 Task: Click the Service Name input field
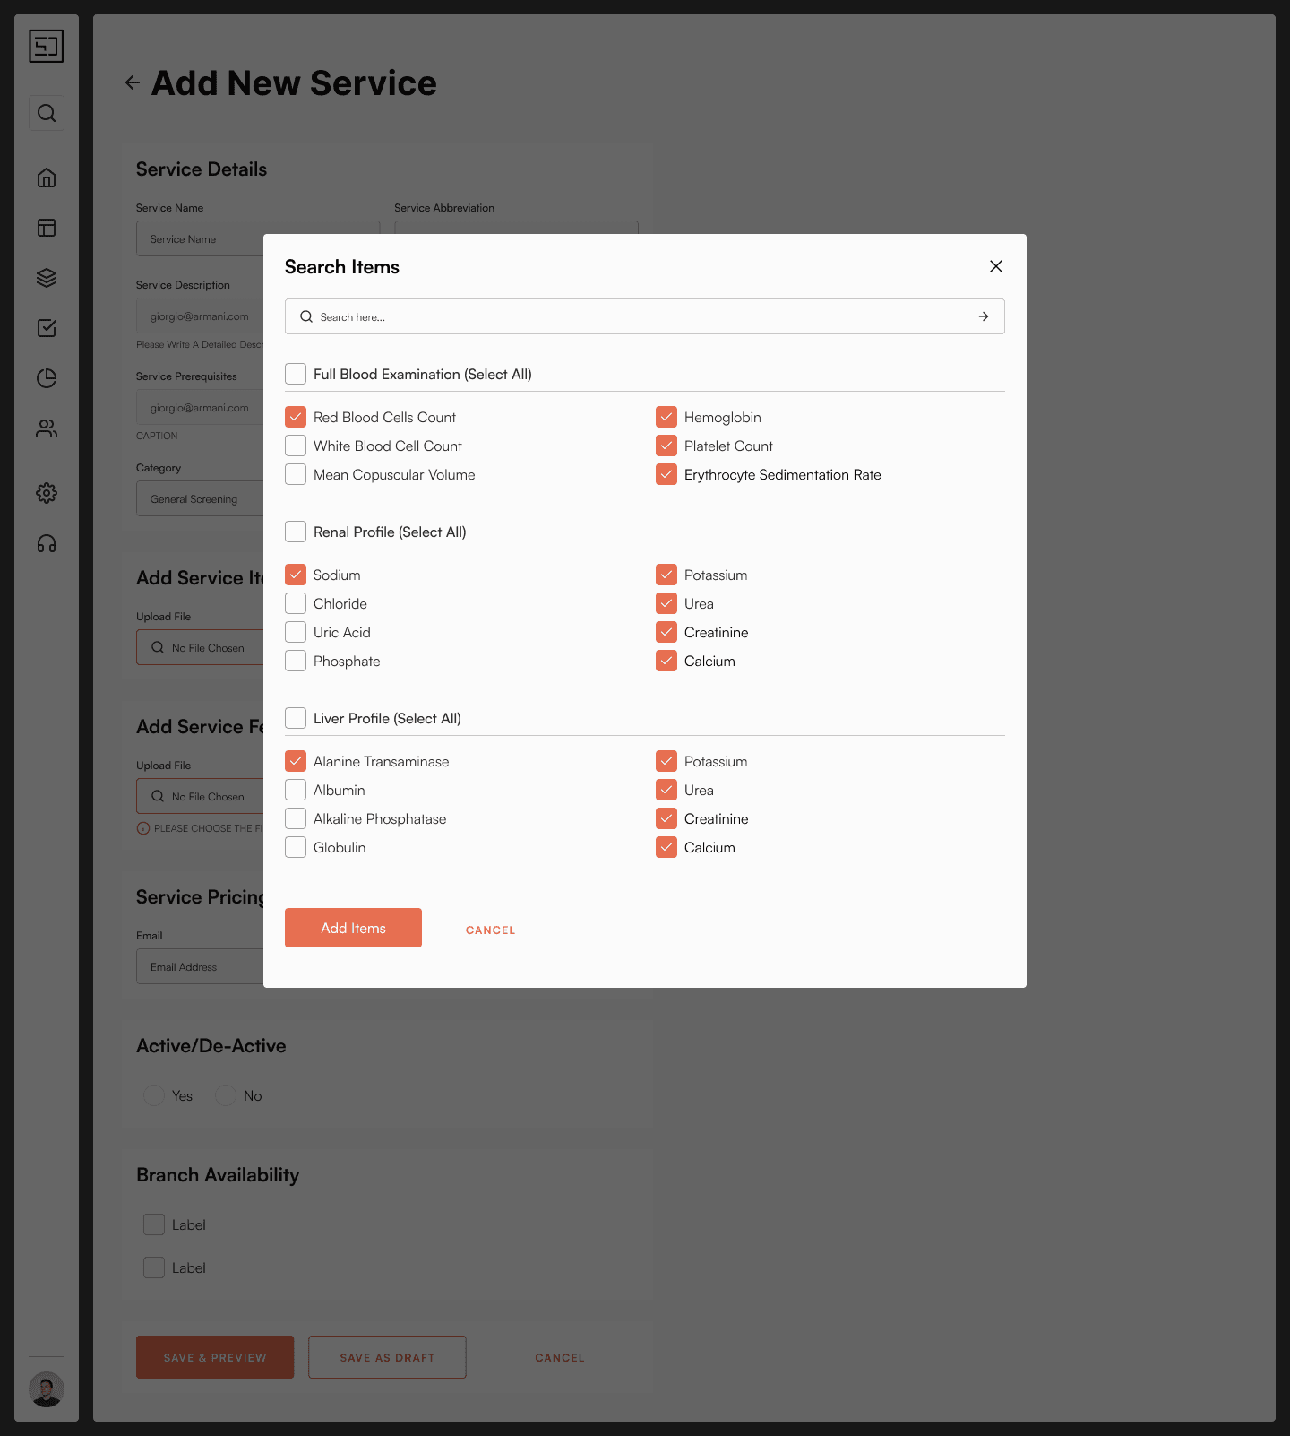coord(200,238)
